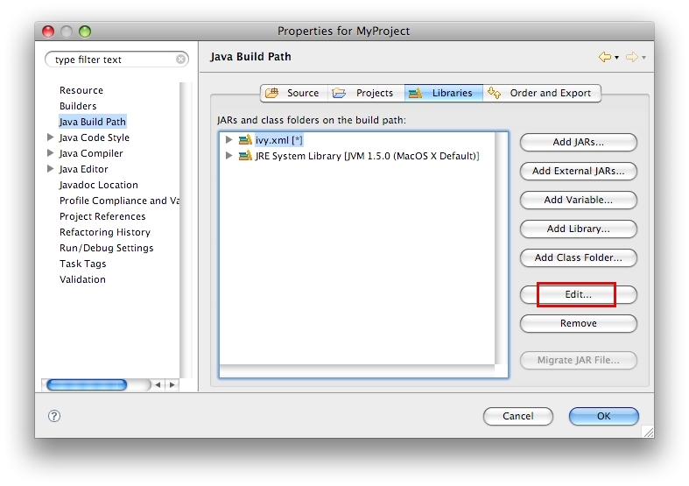Expand the Java Code Style category
This screenshot has height=486, width=689.
point(51,137)
